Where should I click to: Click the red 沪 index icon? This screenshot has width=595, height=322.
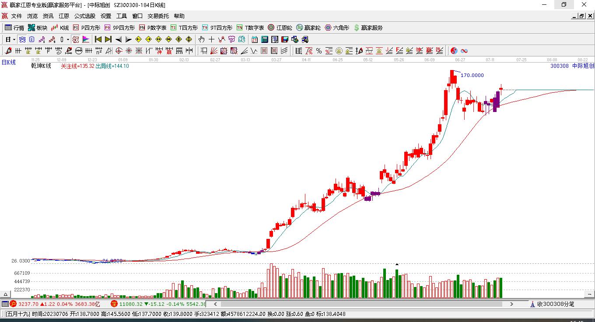click(13, 304)
